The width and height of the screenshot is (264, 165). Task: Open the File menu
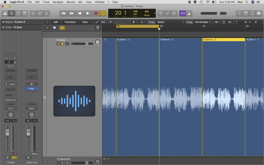pos(29,2)
